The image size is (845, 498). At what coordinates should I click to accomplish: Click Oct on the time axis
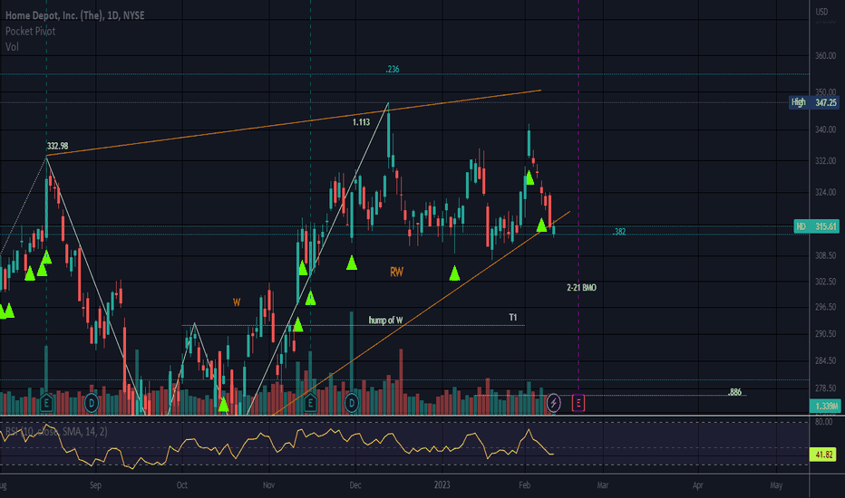(x=182, y=485)
